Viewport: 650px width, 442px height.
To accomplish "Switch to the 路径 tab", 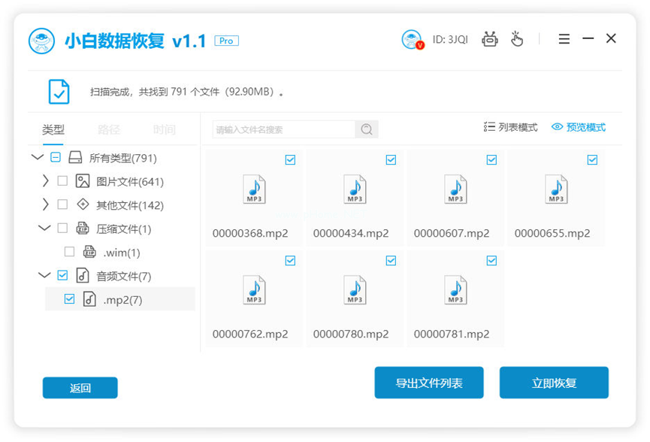I will pyautogui.click(x=109, y=129).
